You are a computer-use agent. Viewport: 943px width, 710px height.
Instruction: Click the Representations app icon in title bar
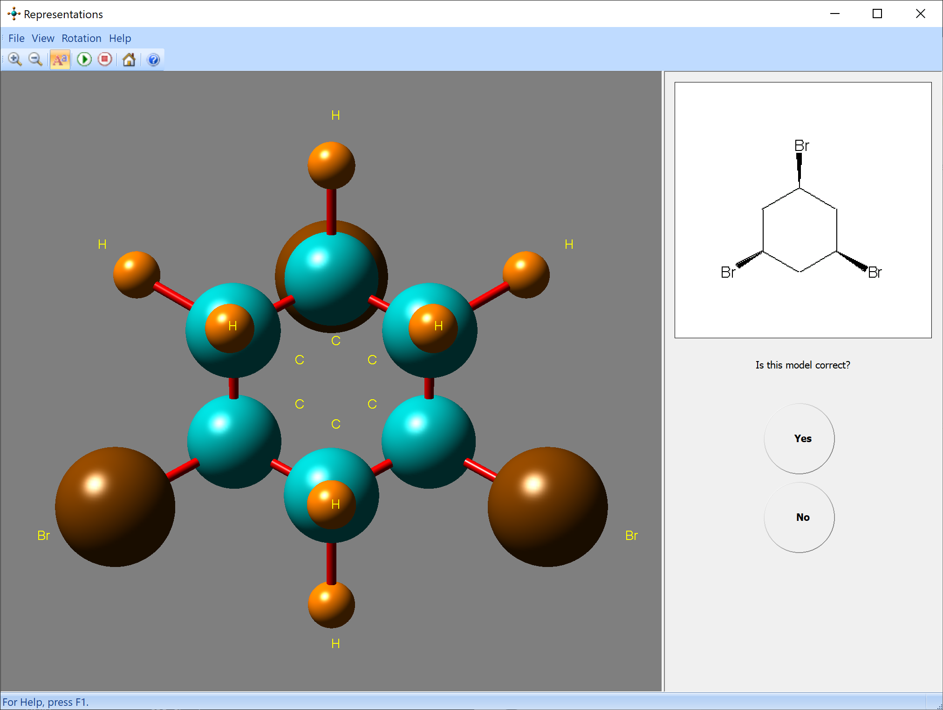pyautogui.click(x=14, y=14)
